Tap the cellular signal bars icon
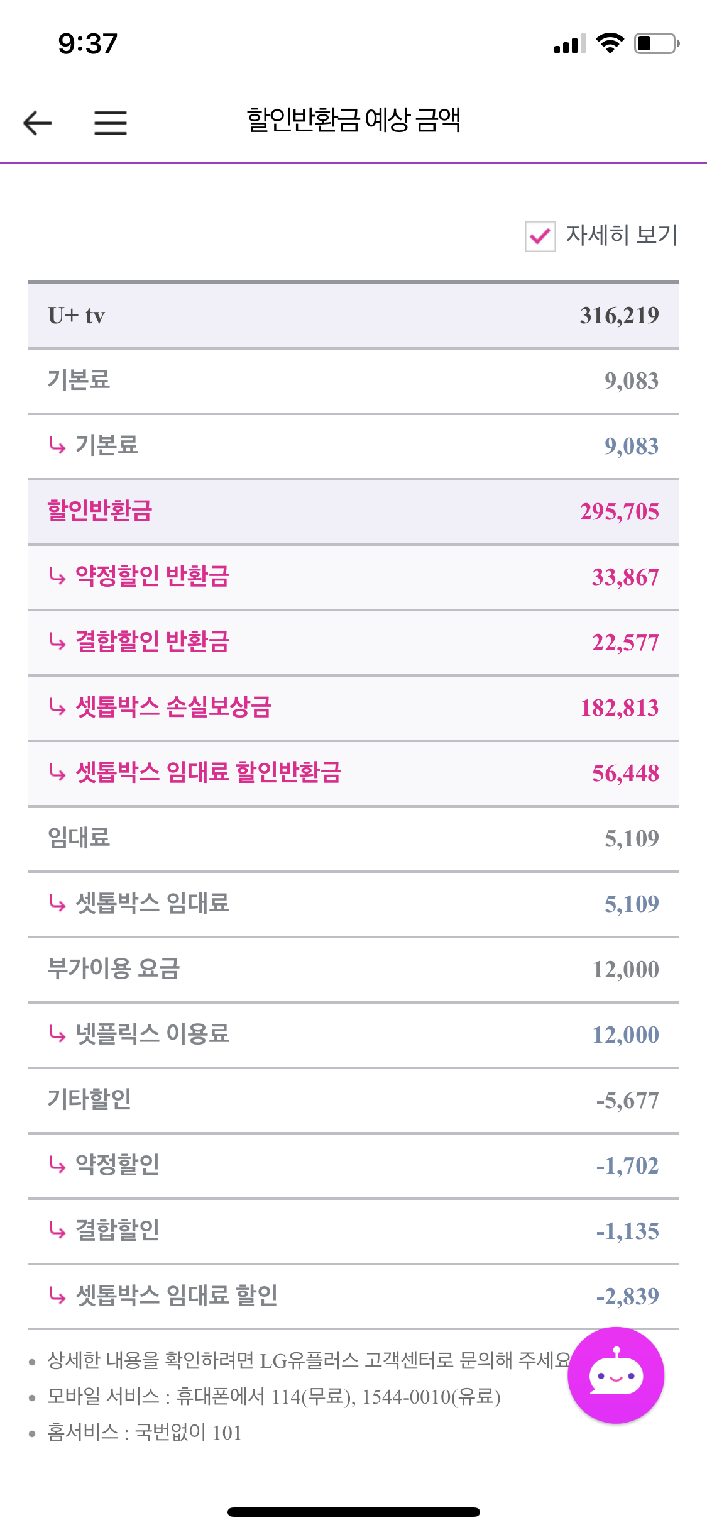The height and width of the screenshot is (1532, 707). tap(569, 45)
